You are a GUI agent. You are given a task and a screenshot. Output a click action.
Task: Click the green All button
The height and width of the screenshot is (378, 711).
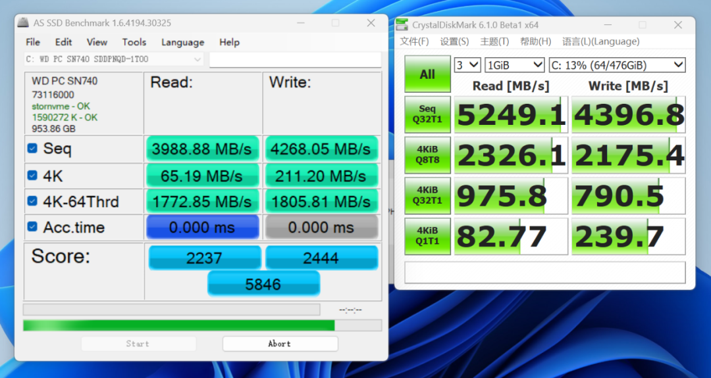click(427, 74)
